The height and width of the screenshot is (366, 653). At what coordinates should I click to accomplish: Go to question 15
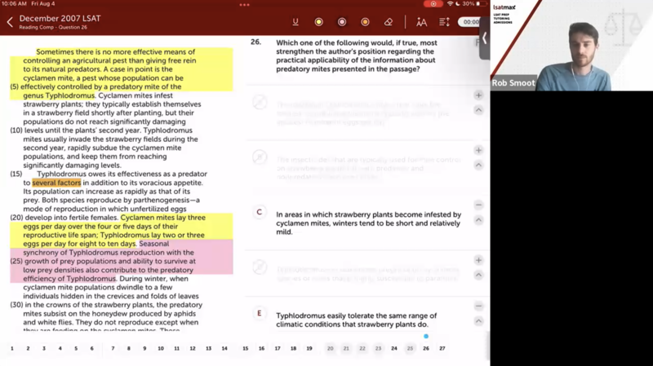pyautogui.click(x=245, y=348)
